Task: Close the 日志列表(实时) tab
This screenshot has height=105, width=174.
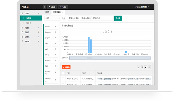Action: [62, 12]
